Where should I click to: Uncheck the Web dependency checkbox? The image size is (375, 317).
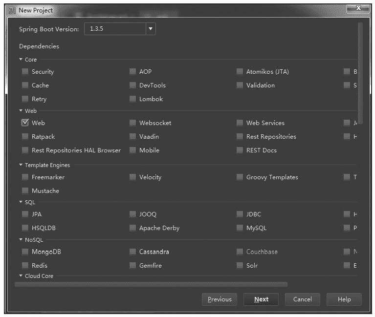click(x=25, y=123)
